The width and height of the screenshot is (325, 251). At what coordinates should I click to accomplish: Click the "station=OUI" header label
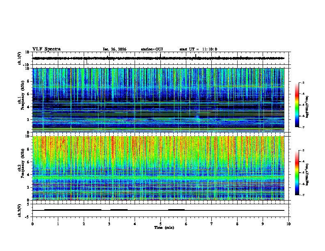coord(152,49)
